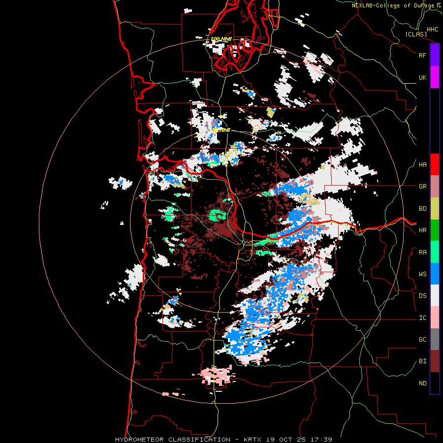Click the '[CLAS]' units label
This screenshot has width=443, height=443.
coord(416,34)
